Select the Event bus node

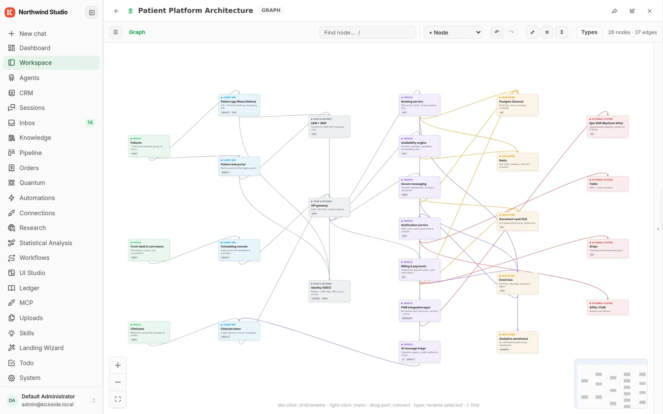[518, 284]
